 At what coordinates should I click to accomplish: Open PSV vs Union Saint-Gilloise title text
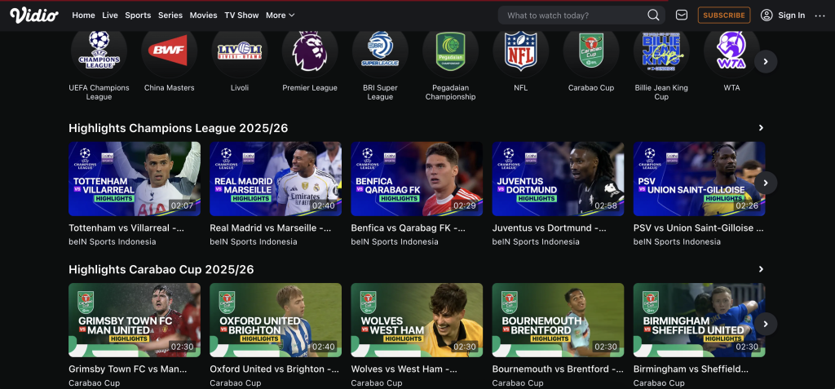[x=698, y=228]
